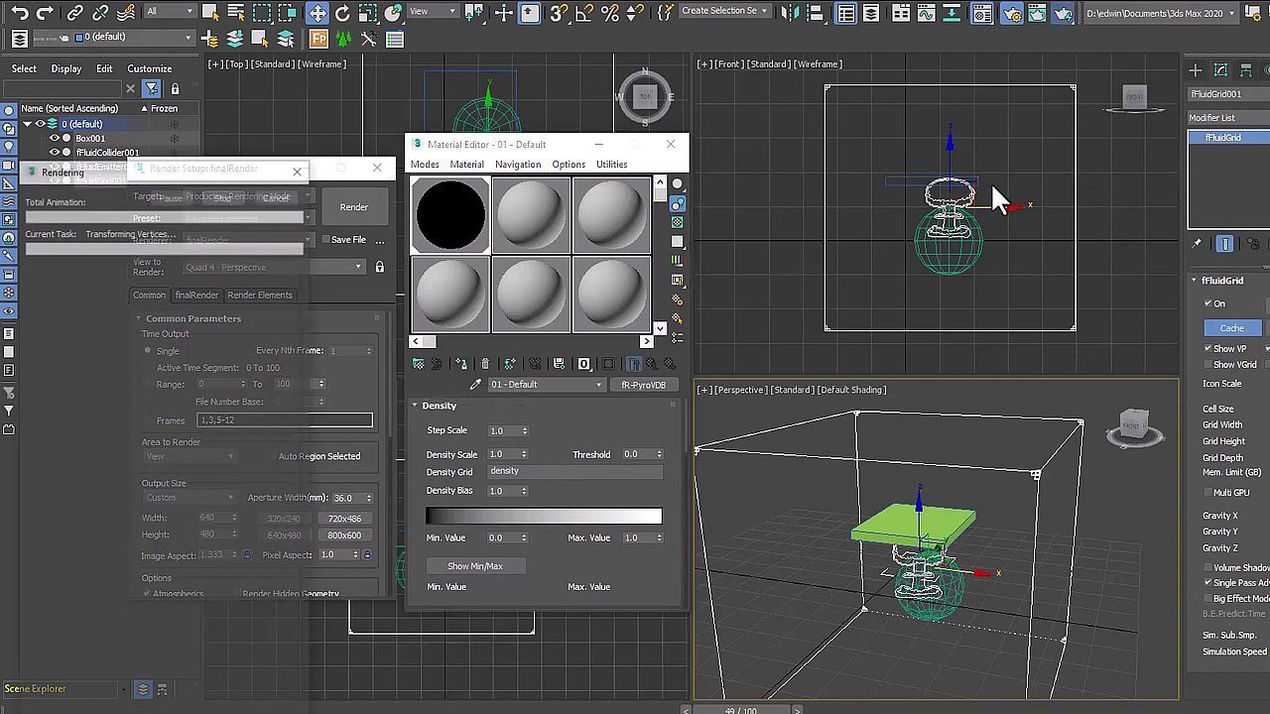Select the Move transform tool
The width and height of the screenshot is (1270, 714).
click(317, 13)
